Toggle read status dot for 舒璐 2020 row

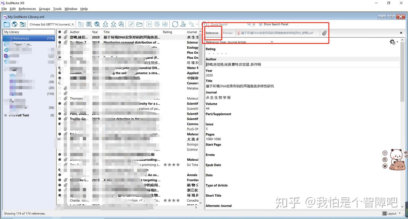pyautogui.click(x=60, y=37)
